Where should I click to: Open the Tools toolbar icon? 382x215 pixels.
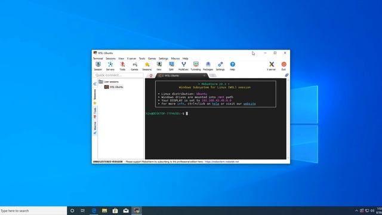122,66
